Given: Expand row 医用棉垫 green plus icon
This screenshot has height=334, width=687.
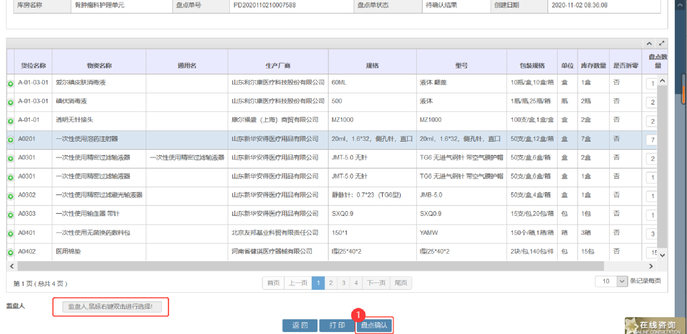Looking at the screenshot, I should [x=11, y=253].
